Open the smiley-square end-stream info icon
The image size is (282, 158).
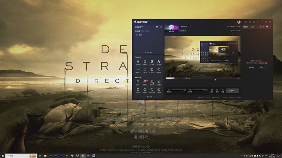click(x=159, y=90)
